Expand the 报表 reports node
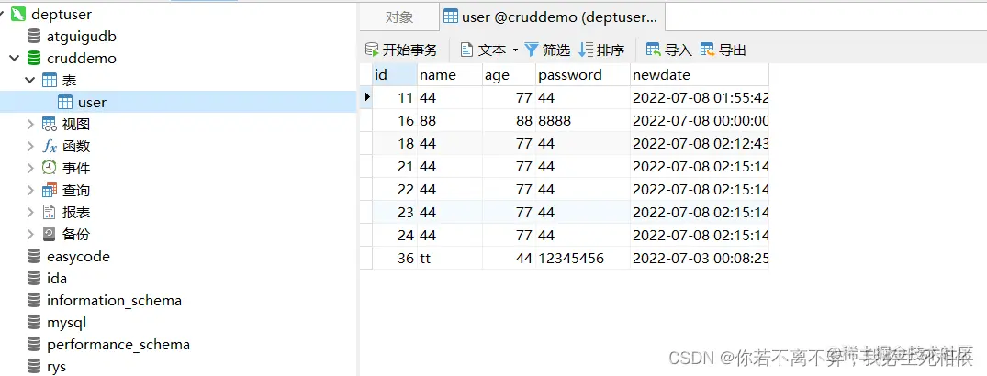Viewport: 987px width, 376px height. tap(30, 213)
